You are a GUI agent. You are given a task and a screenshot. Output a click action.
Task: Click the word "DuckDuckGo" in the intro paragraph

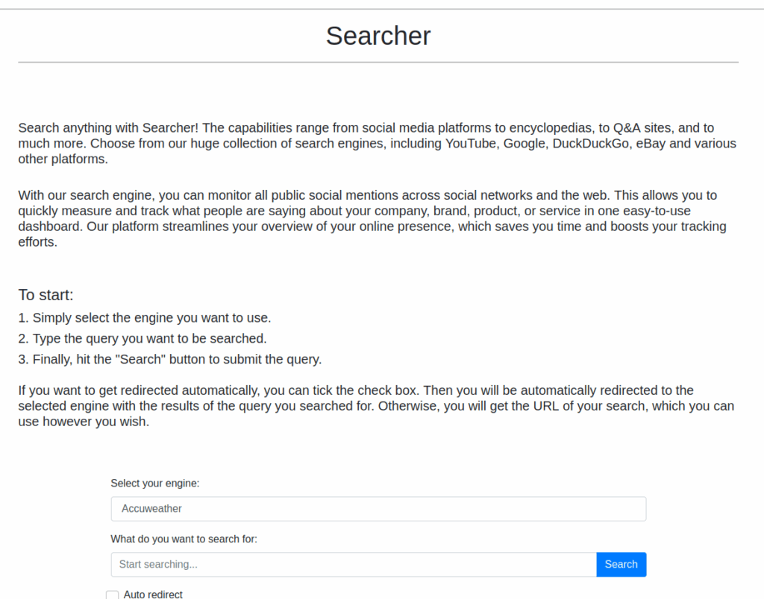(591, 144)
